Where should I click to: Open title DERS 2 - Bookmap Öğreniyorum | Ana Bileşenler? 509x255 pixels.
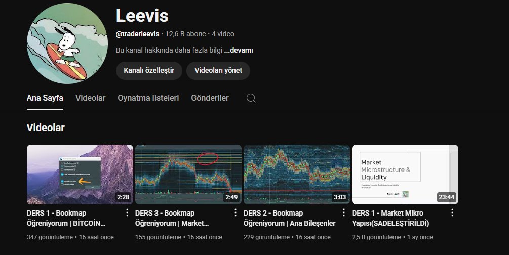[290, 218]
